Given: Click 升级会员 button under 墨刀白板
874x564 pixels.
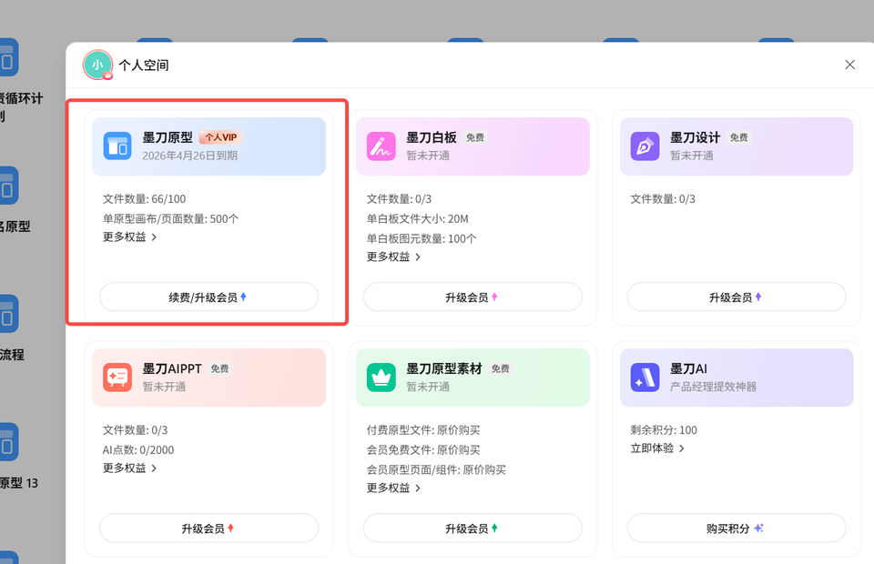Looking at the screenshot, I should click(x=473, y=297).
